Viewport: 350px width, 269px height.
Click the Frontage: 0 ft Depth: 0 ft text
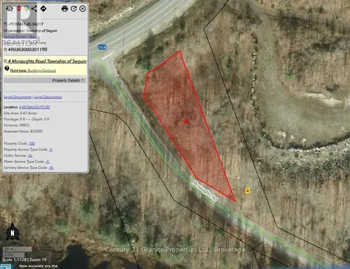click(26, 119)
